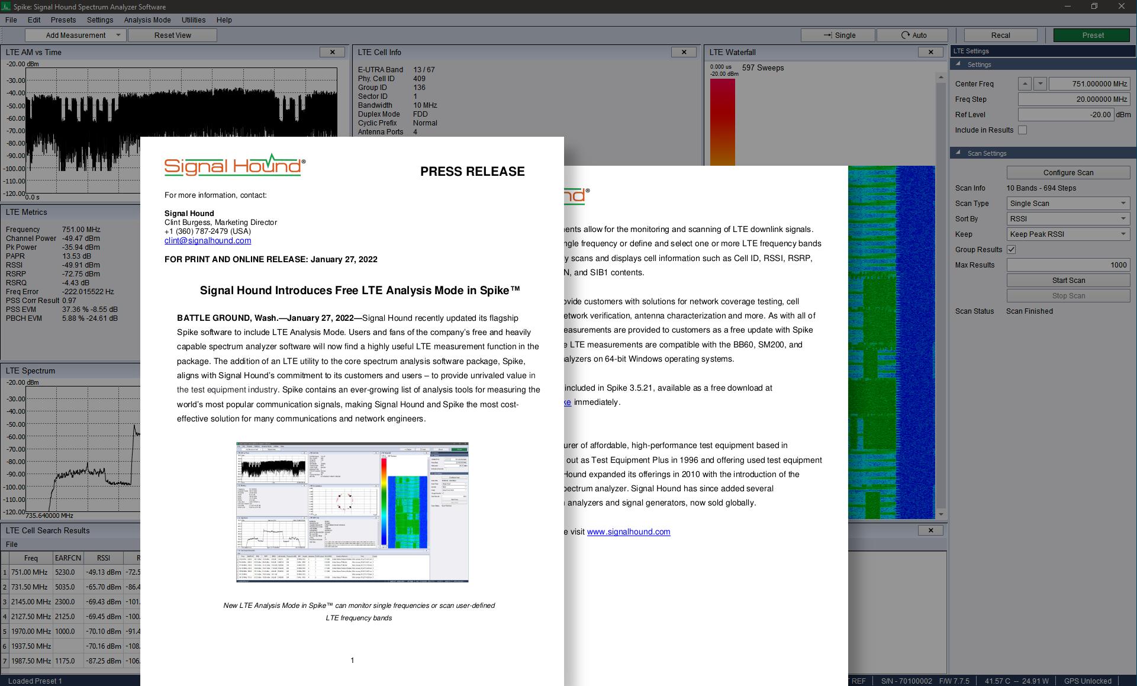Click the Reset View button
Viewport: 1137px width, 686px height.
(173, 36)
